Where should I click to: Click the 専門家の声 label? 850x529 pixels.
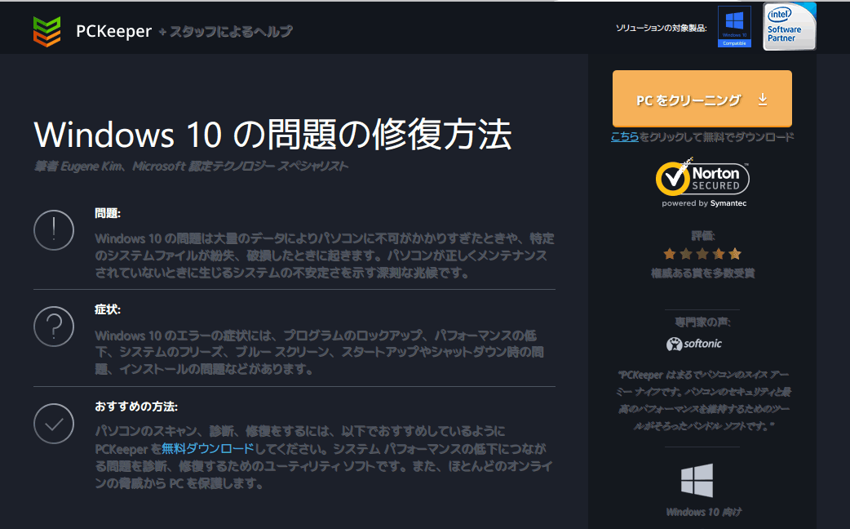[x=702, y=322]
